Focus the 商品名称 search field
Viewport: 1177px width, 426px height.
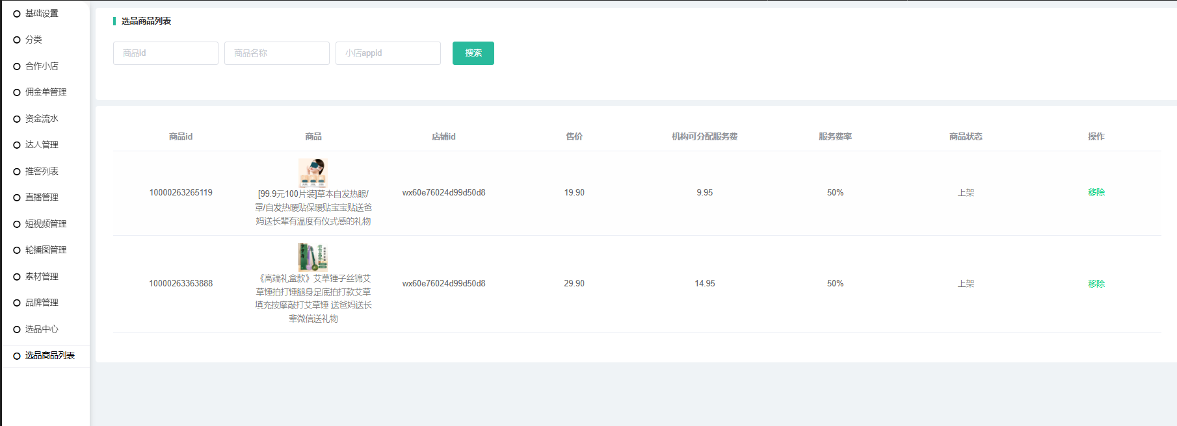point(276,53)
